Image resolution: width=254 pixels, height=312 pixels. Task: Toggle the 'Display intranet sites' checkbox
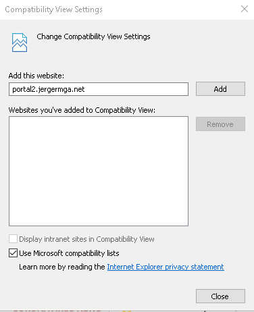point(13,239)
